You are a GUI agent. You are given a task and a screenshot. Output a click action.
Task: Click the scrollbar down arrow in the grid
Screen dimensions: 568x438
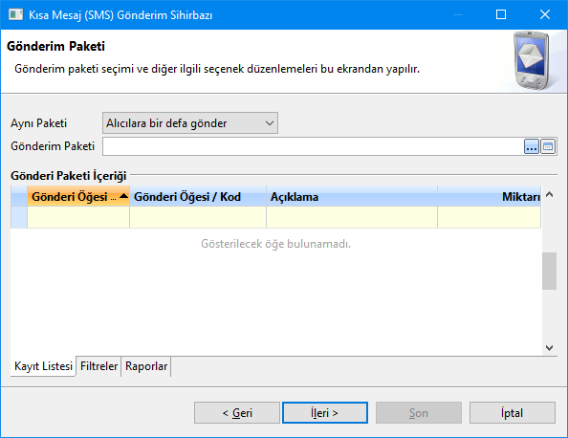(x=549, y=348)
